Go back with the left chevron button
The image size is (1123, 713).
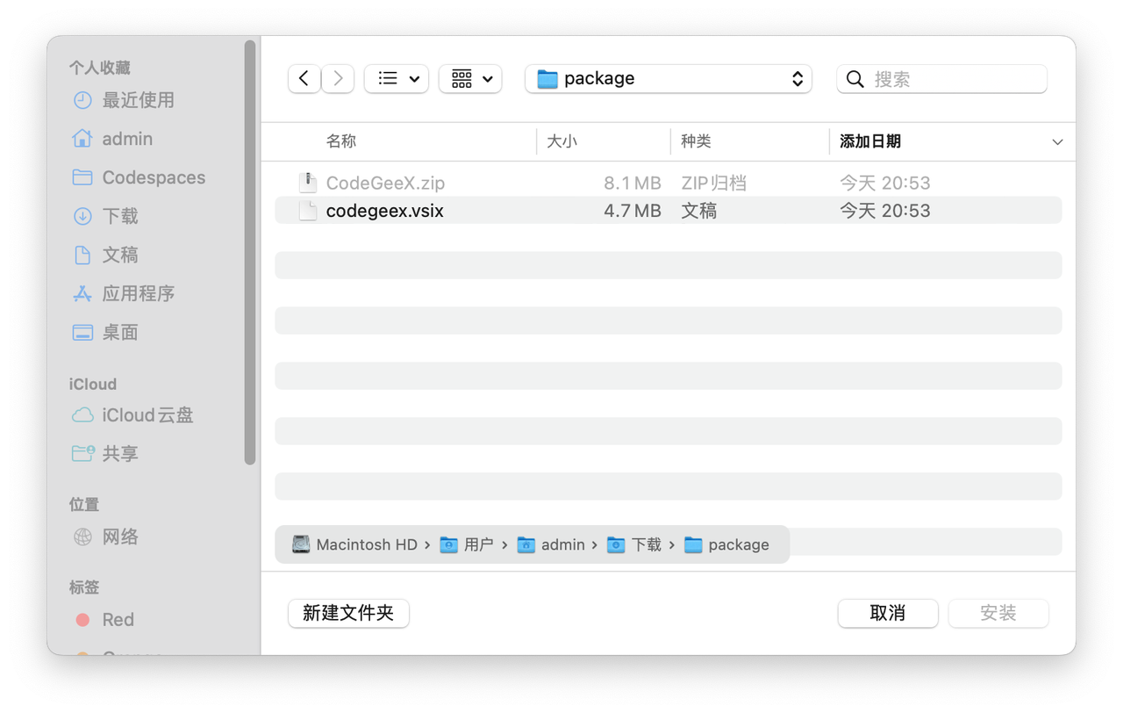coord(304,78)
